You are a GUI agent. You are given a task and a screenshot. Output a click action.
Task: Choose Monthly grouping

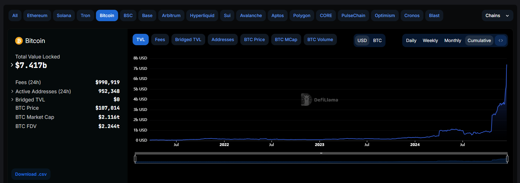(x=453, y=40)
